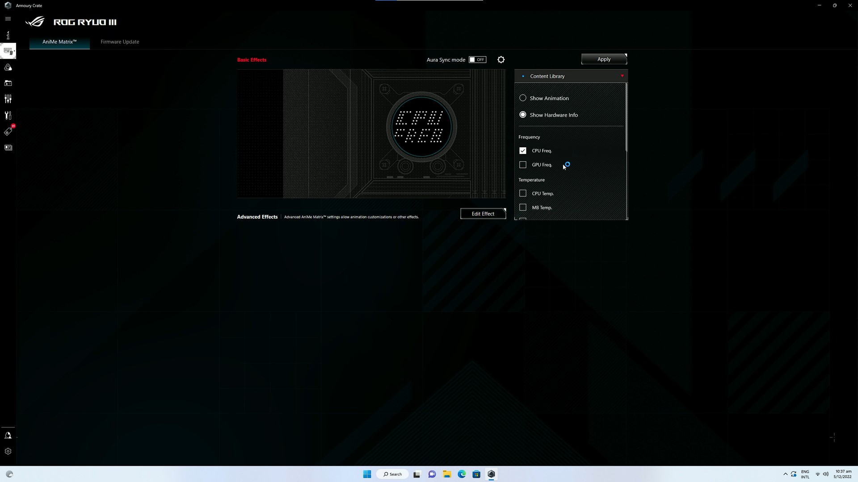The width and height of the screenshot is (858, 482).
Task: Enable the MB Temp. checkbox
Action: (522, 208)
